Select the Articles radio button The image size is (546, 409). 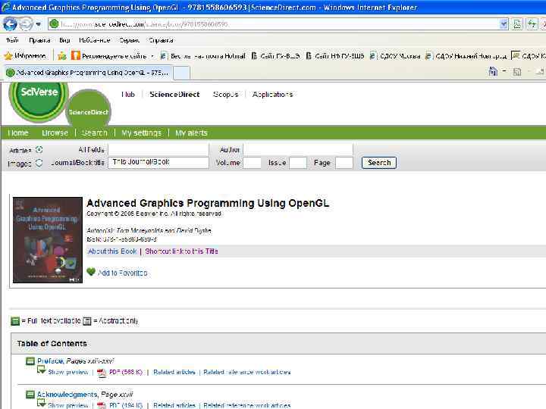39,149
